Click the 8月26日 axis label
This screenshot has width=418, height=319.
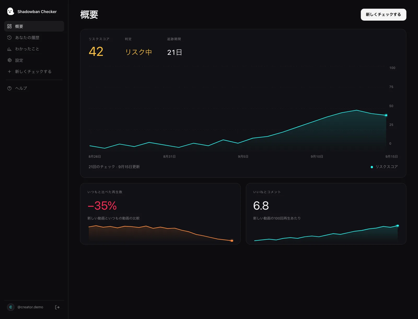pos(95,157)
